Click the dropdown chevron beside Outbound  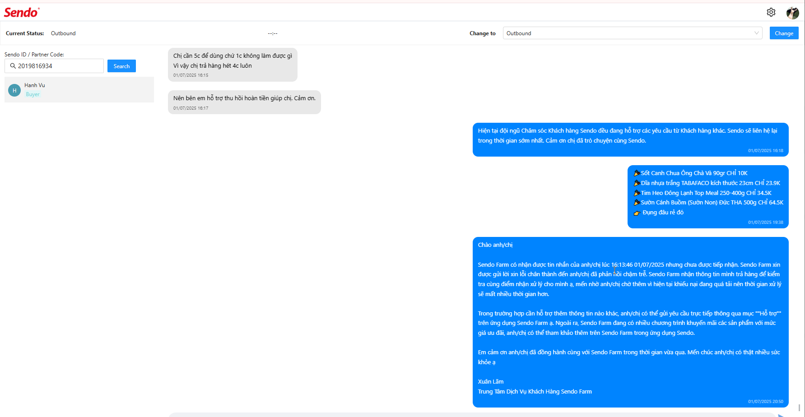(x=757, y=33)
